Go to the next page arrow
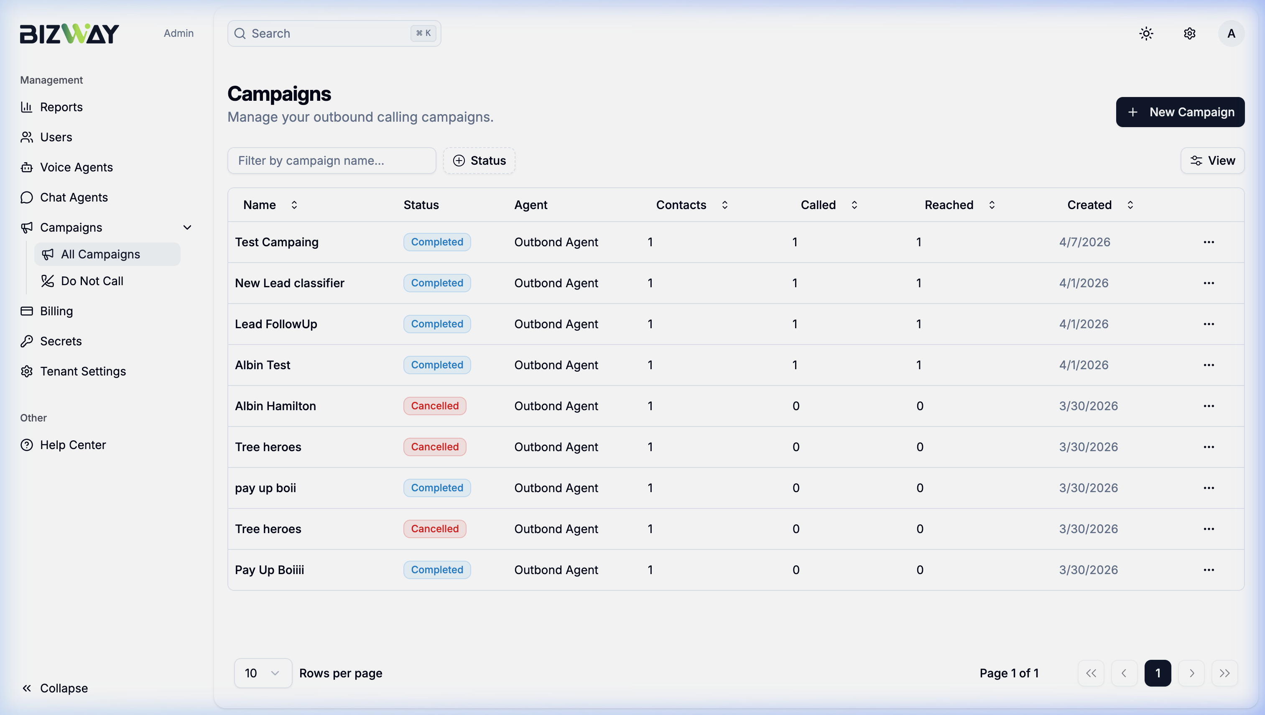Screen dimensions: 1265x715 point(1191,673)
